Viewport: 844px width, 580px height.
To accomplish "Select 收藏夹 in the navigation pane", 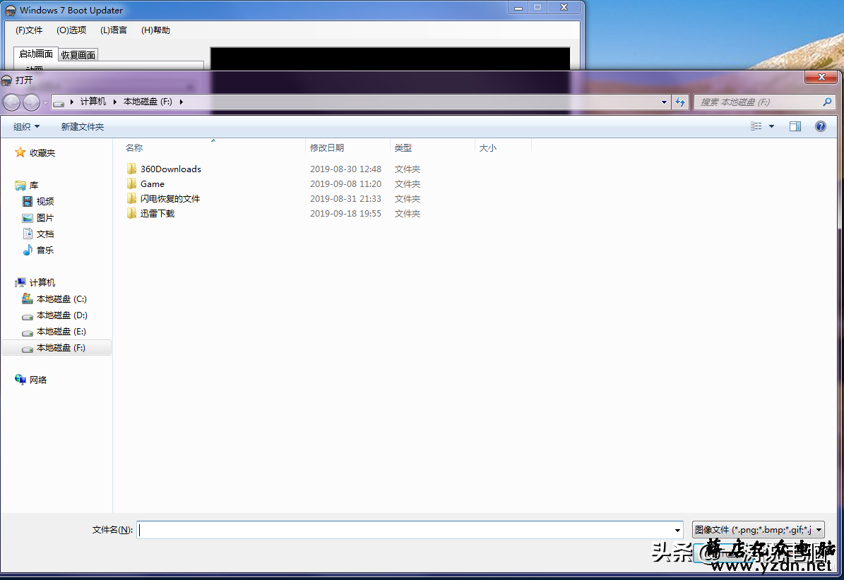I will 42,152.
